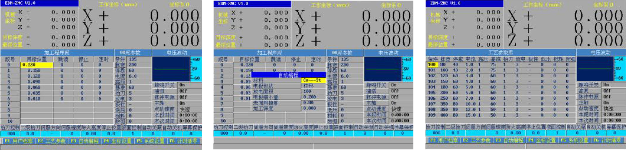The width and height of the screenshot is (626, 150).
Task: Open F5 系统设置 on the right screen
Action: 575,140
